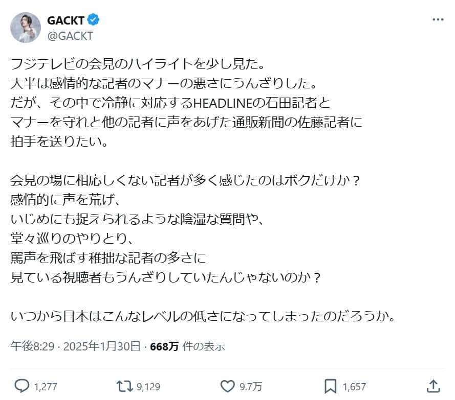This screenshot has width=455, height=400.
Task: Click the blue verified checkmark badge
Action: pyautogui.click(x=93, y=20)
